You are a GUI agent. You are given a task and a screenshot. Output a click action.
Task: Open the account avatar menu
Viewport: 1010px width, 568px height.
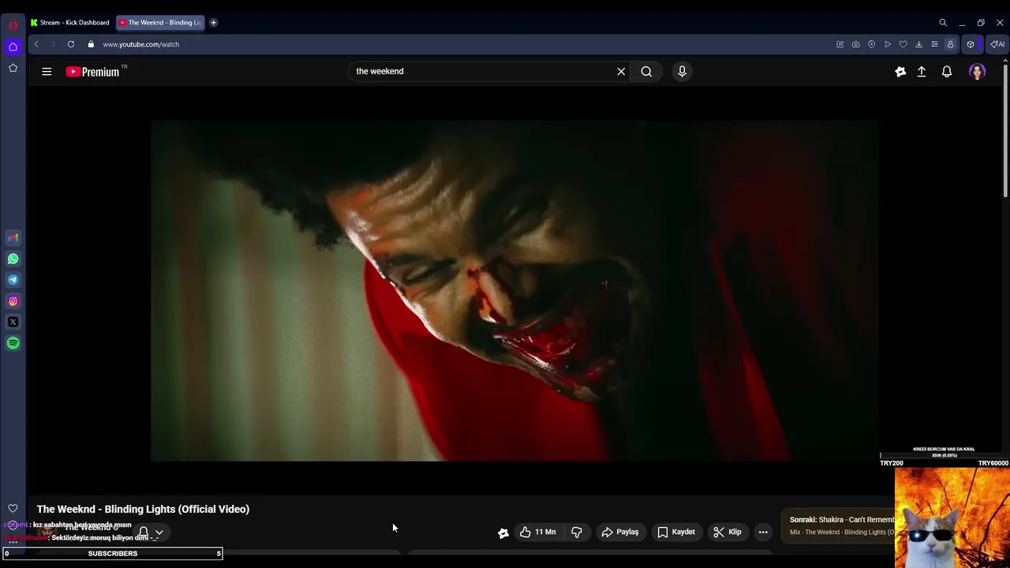[x=978, y=72]
